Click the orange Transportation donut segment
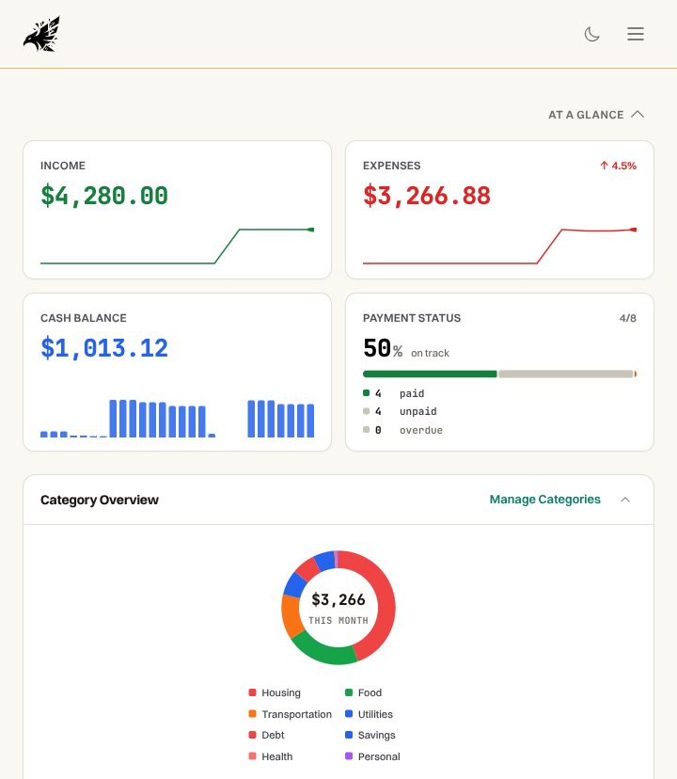The width and height of the screenshot is (677, 779). [291, 614]
